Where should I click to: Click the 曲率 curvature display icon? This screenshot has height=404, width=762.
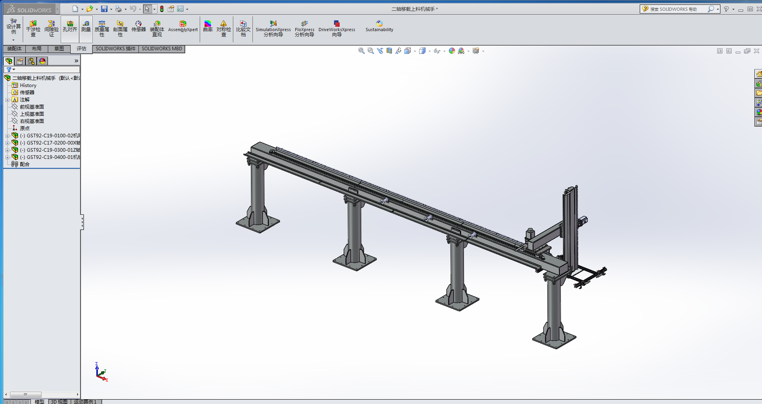(208, 26)
